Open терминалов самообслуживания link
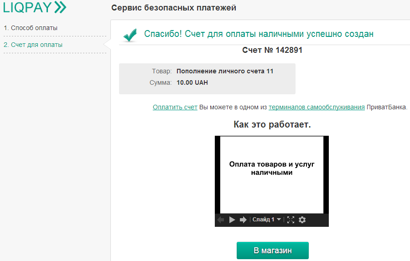The height and width of the screenshot is (261, 410). [317, 107]
